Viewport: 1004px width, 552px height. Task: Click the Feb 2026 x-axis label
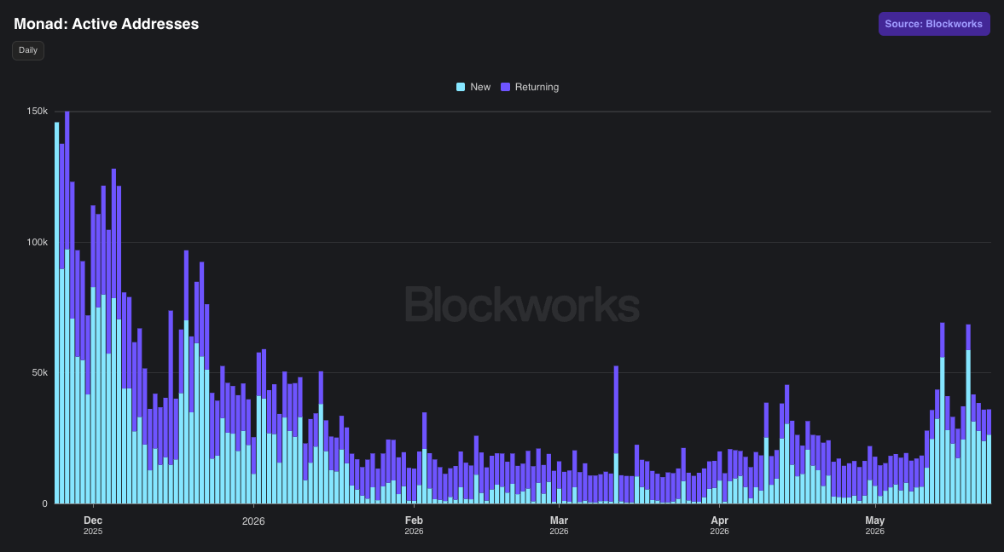tap(414, 525)
